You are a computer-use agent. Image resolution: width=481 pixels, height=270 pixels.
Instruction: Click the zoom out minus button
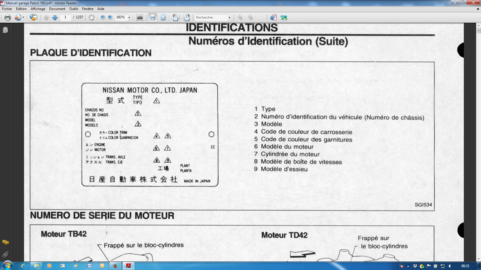point(103,17)
